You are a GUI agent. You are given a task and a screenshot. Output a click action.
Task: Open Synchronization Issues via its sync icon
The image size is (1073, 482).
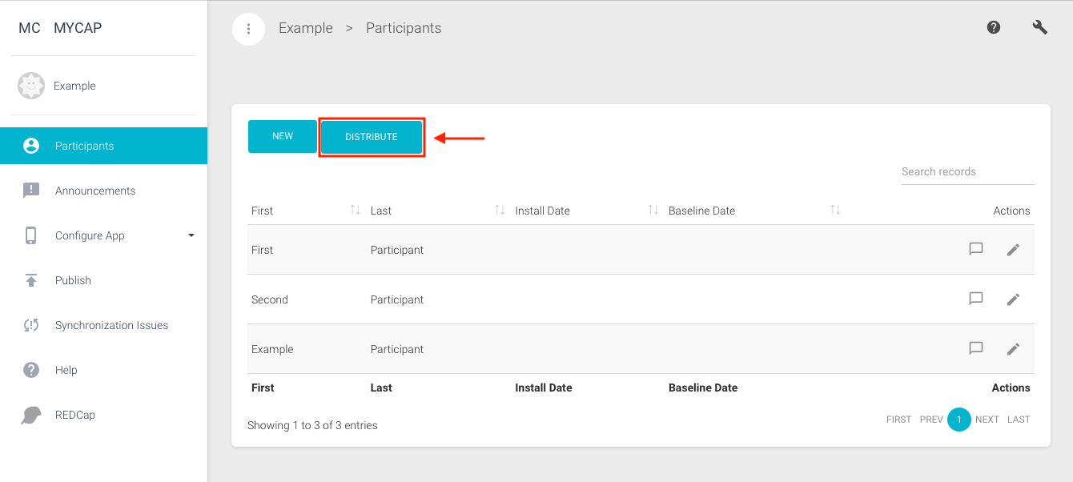(30, 325)
